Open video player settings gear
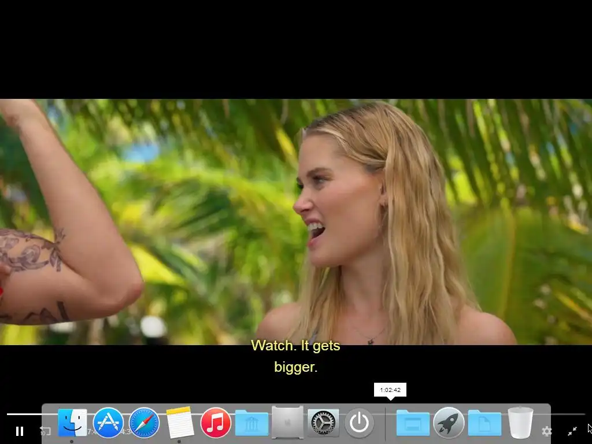 tap(547, 431)
